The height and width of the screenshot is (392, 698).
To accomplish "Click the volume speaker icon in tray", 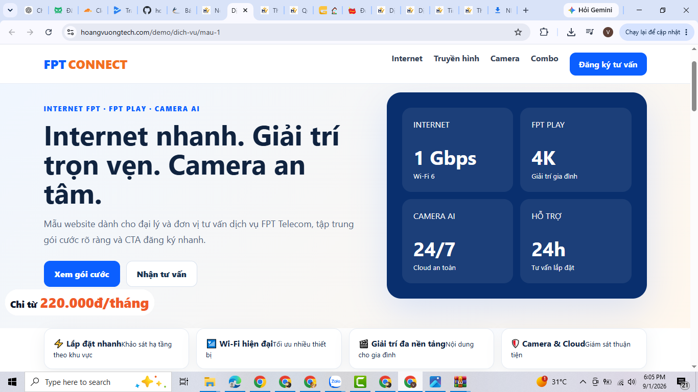I will (632, 382).
